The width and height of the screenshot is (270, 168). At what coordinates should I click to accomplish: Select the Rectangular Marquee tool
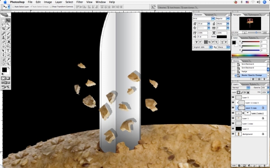tap(4, 21)
